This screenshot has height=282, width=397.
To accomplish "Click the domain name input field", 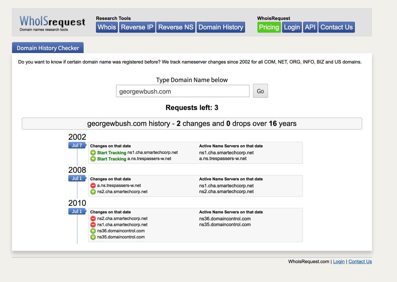I will (x=183, y=91).
